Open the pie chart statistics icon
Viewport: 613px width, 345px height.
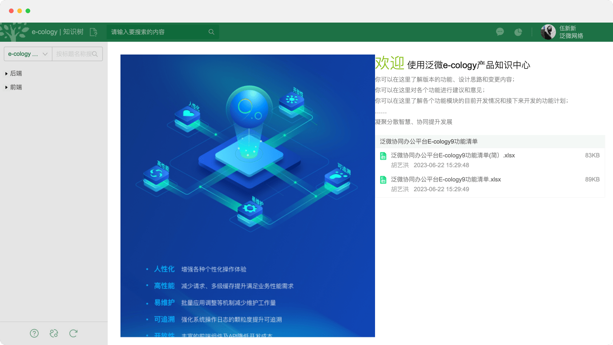pos(518,32)
